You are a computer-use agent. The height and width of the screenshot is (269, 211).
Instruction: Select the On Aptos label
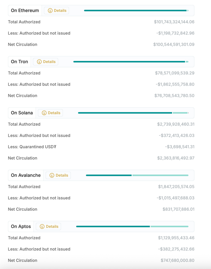coord(21,227)
